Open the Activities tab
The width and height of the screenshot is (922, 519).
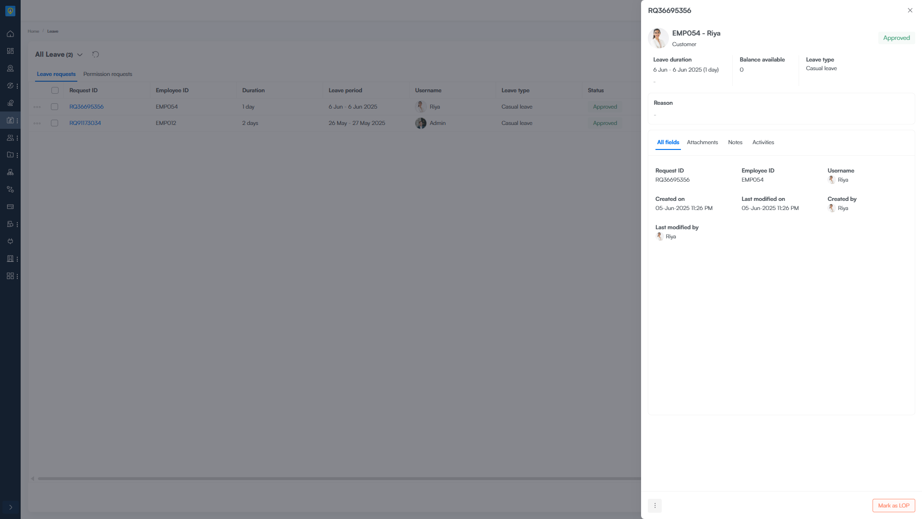pyautogui.click(x=763, y=142)
